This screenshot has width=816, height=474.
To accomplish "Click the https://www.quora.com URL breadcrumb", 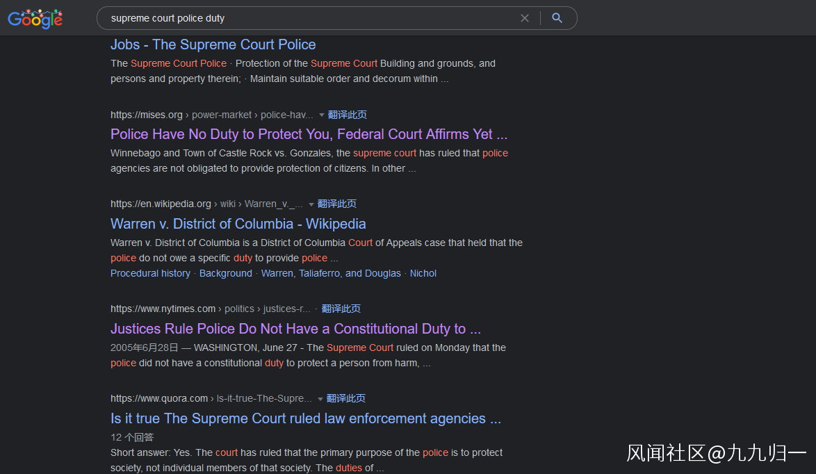I will [211, 398].
